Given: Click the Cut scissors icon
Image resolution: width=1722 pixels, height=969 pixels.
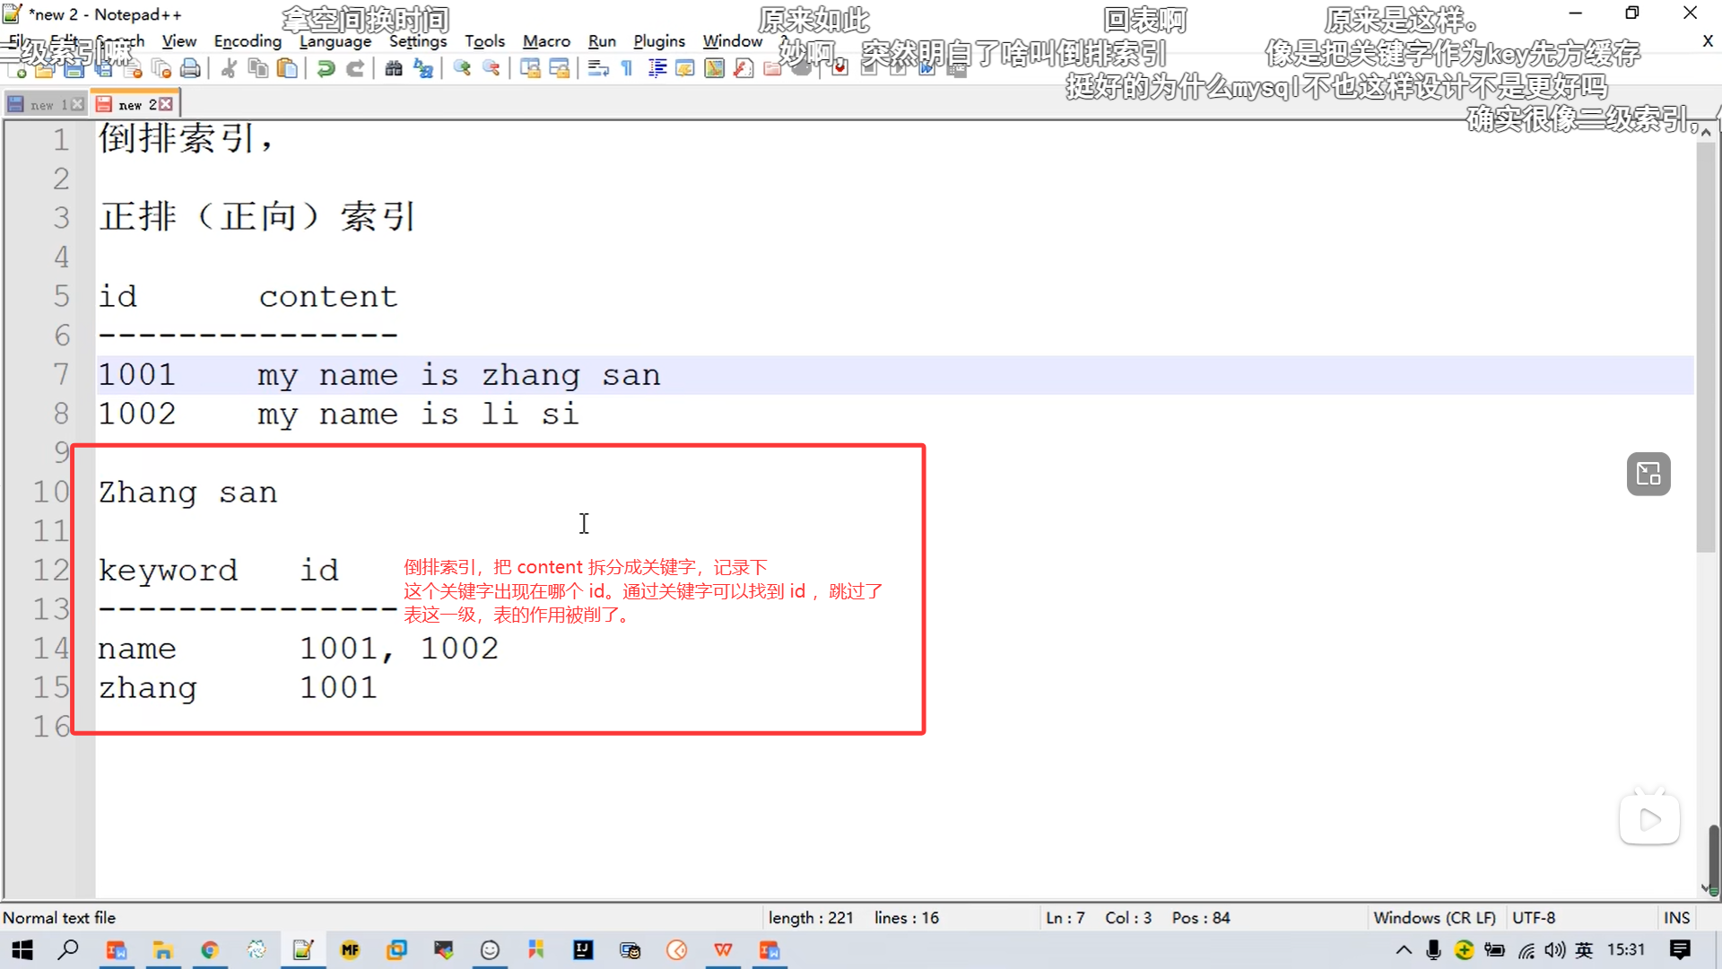Looking at the screenshot, I should click(x=229, y=68).
